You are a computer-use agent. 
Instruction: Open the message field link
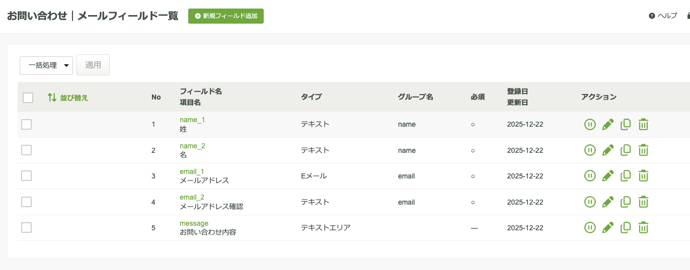pyautogui.click(x=194, y=223)
